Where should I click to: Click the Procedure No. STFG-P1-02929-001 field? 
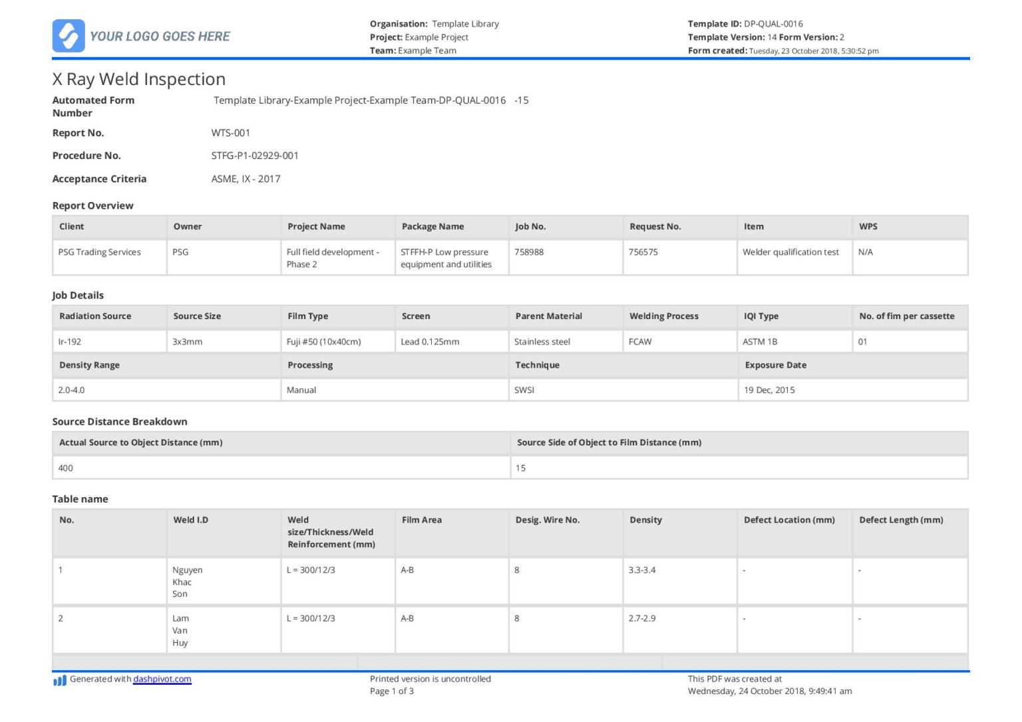[254, 155]
